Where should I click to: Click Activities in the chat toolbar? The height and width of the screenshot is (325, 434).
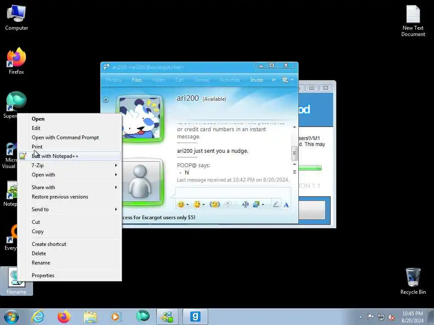click(x=230, y=80)
